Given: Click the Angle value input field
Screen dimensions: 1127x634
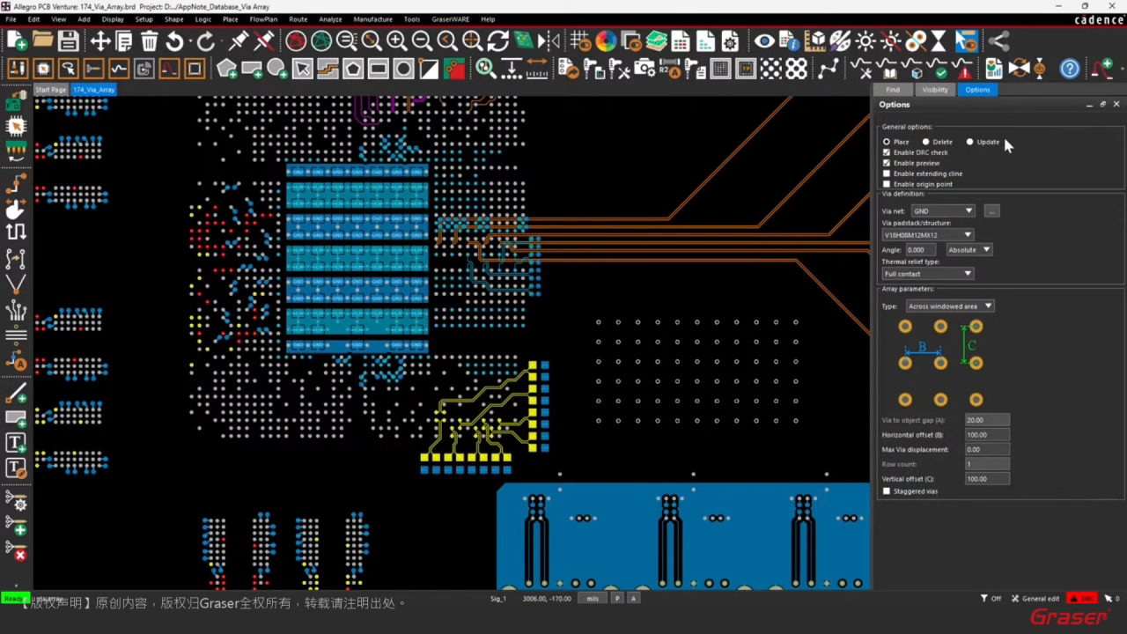Looking at the screenshot, I should point(920,250).
